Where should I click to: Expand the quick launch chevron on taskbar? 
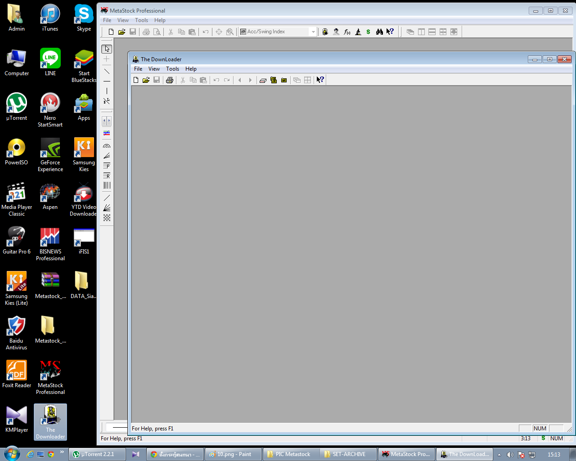[62, 452]
